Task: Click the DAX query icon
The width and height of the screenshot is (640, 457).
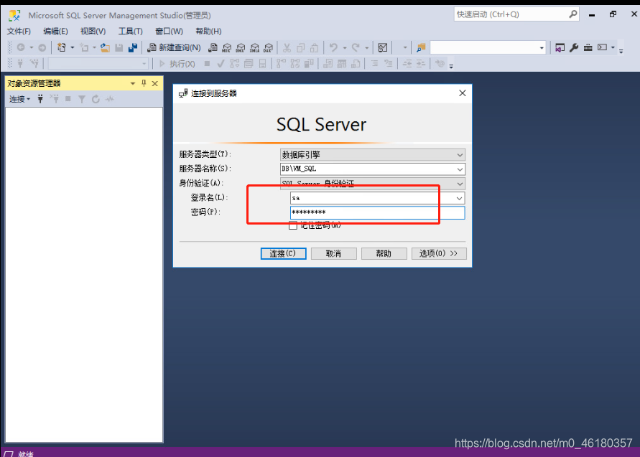Action: click(x=268, y=47)
